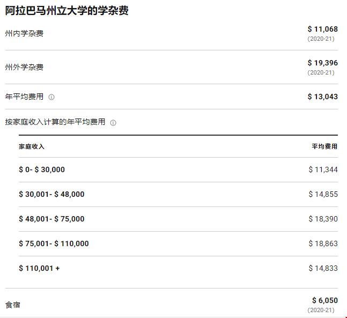347x318 pixels.
Task: Click the $ 14,833 cost cell
Action: pos(323,269)
